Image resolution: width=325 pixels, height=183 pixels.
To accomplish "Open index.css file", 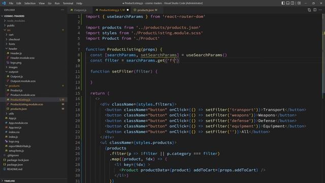I will coord(14,132).
